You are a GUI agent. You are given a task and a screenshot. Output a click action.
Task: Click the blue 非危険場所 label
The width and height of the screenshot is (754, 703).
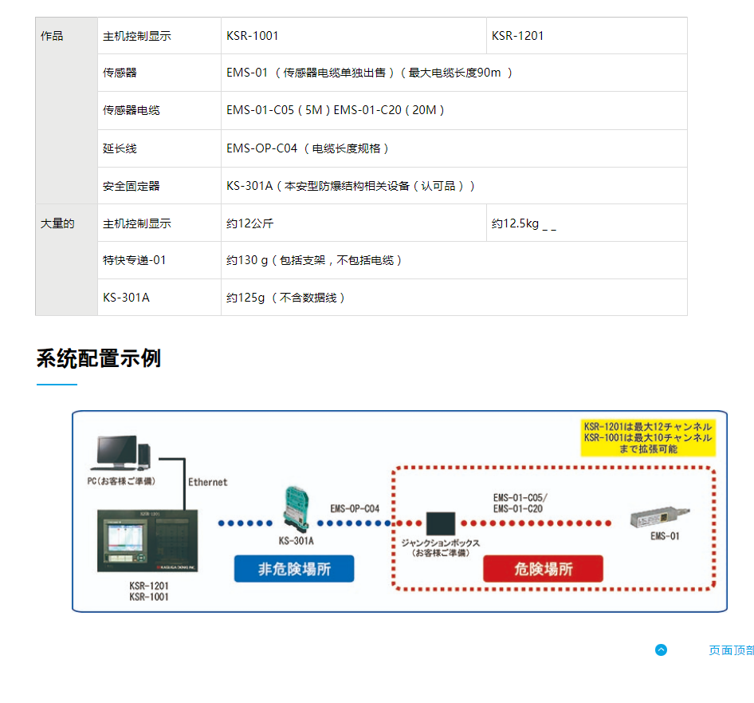294,569
